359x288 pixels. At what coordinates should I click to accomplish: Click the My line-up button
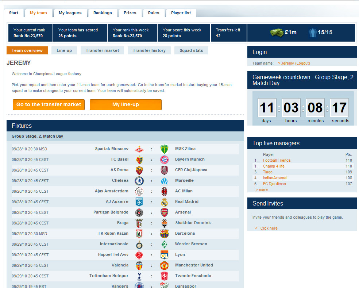click(x=126, y=105)
